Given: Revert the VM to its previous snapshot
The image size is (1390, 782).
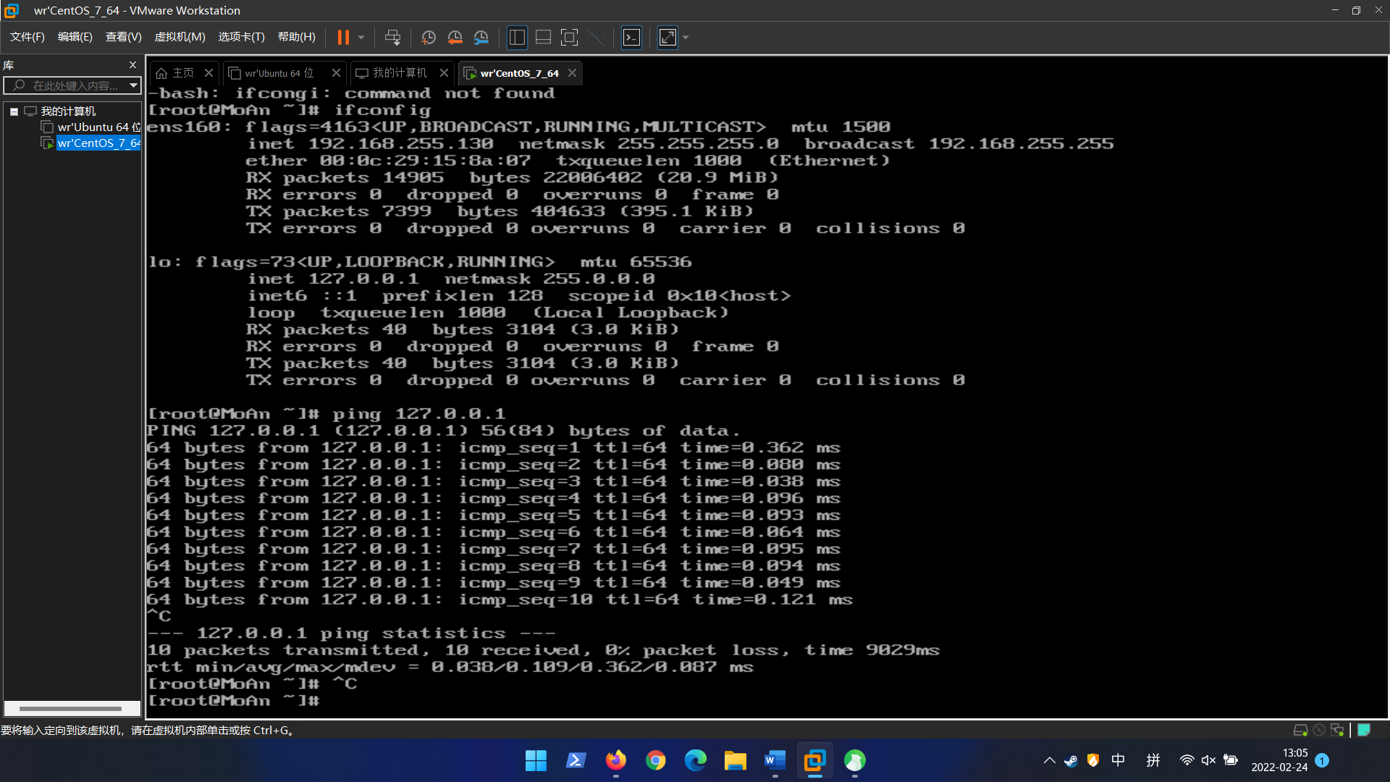Looking at the screenshot, I should 455,38.
